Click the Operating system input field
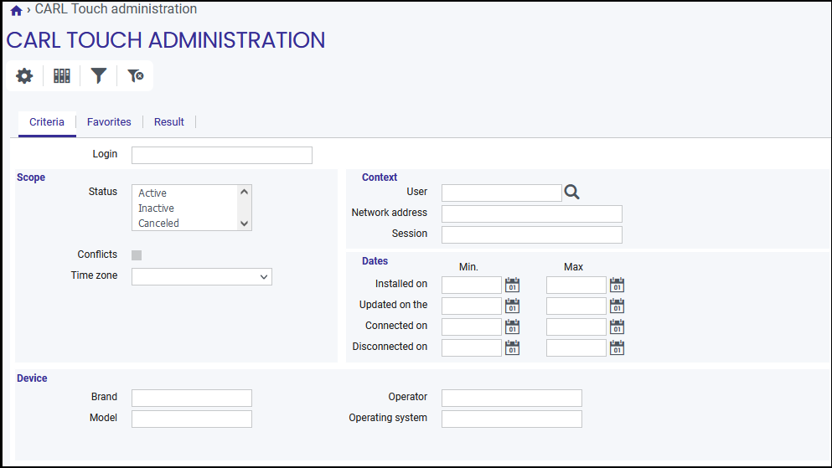Screen dimensions: 832x468 coord(511,419)
